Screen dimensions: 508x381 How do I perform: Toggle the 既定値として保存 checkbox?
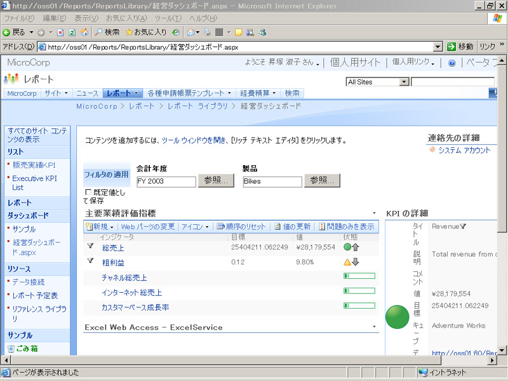tap(88, 192)
